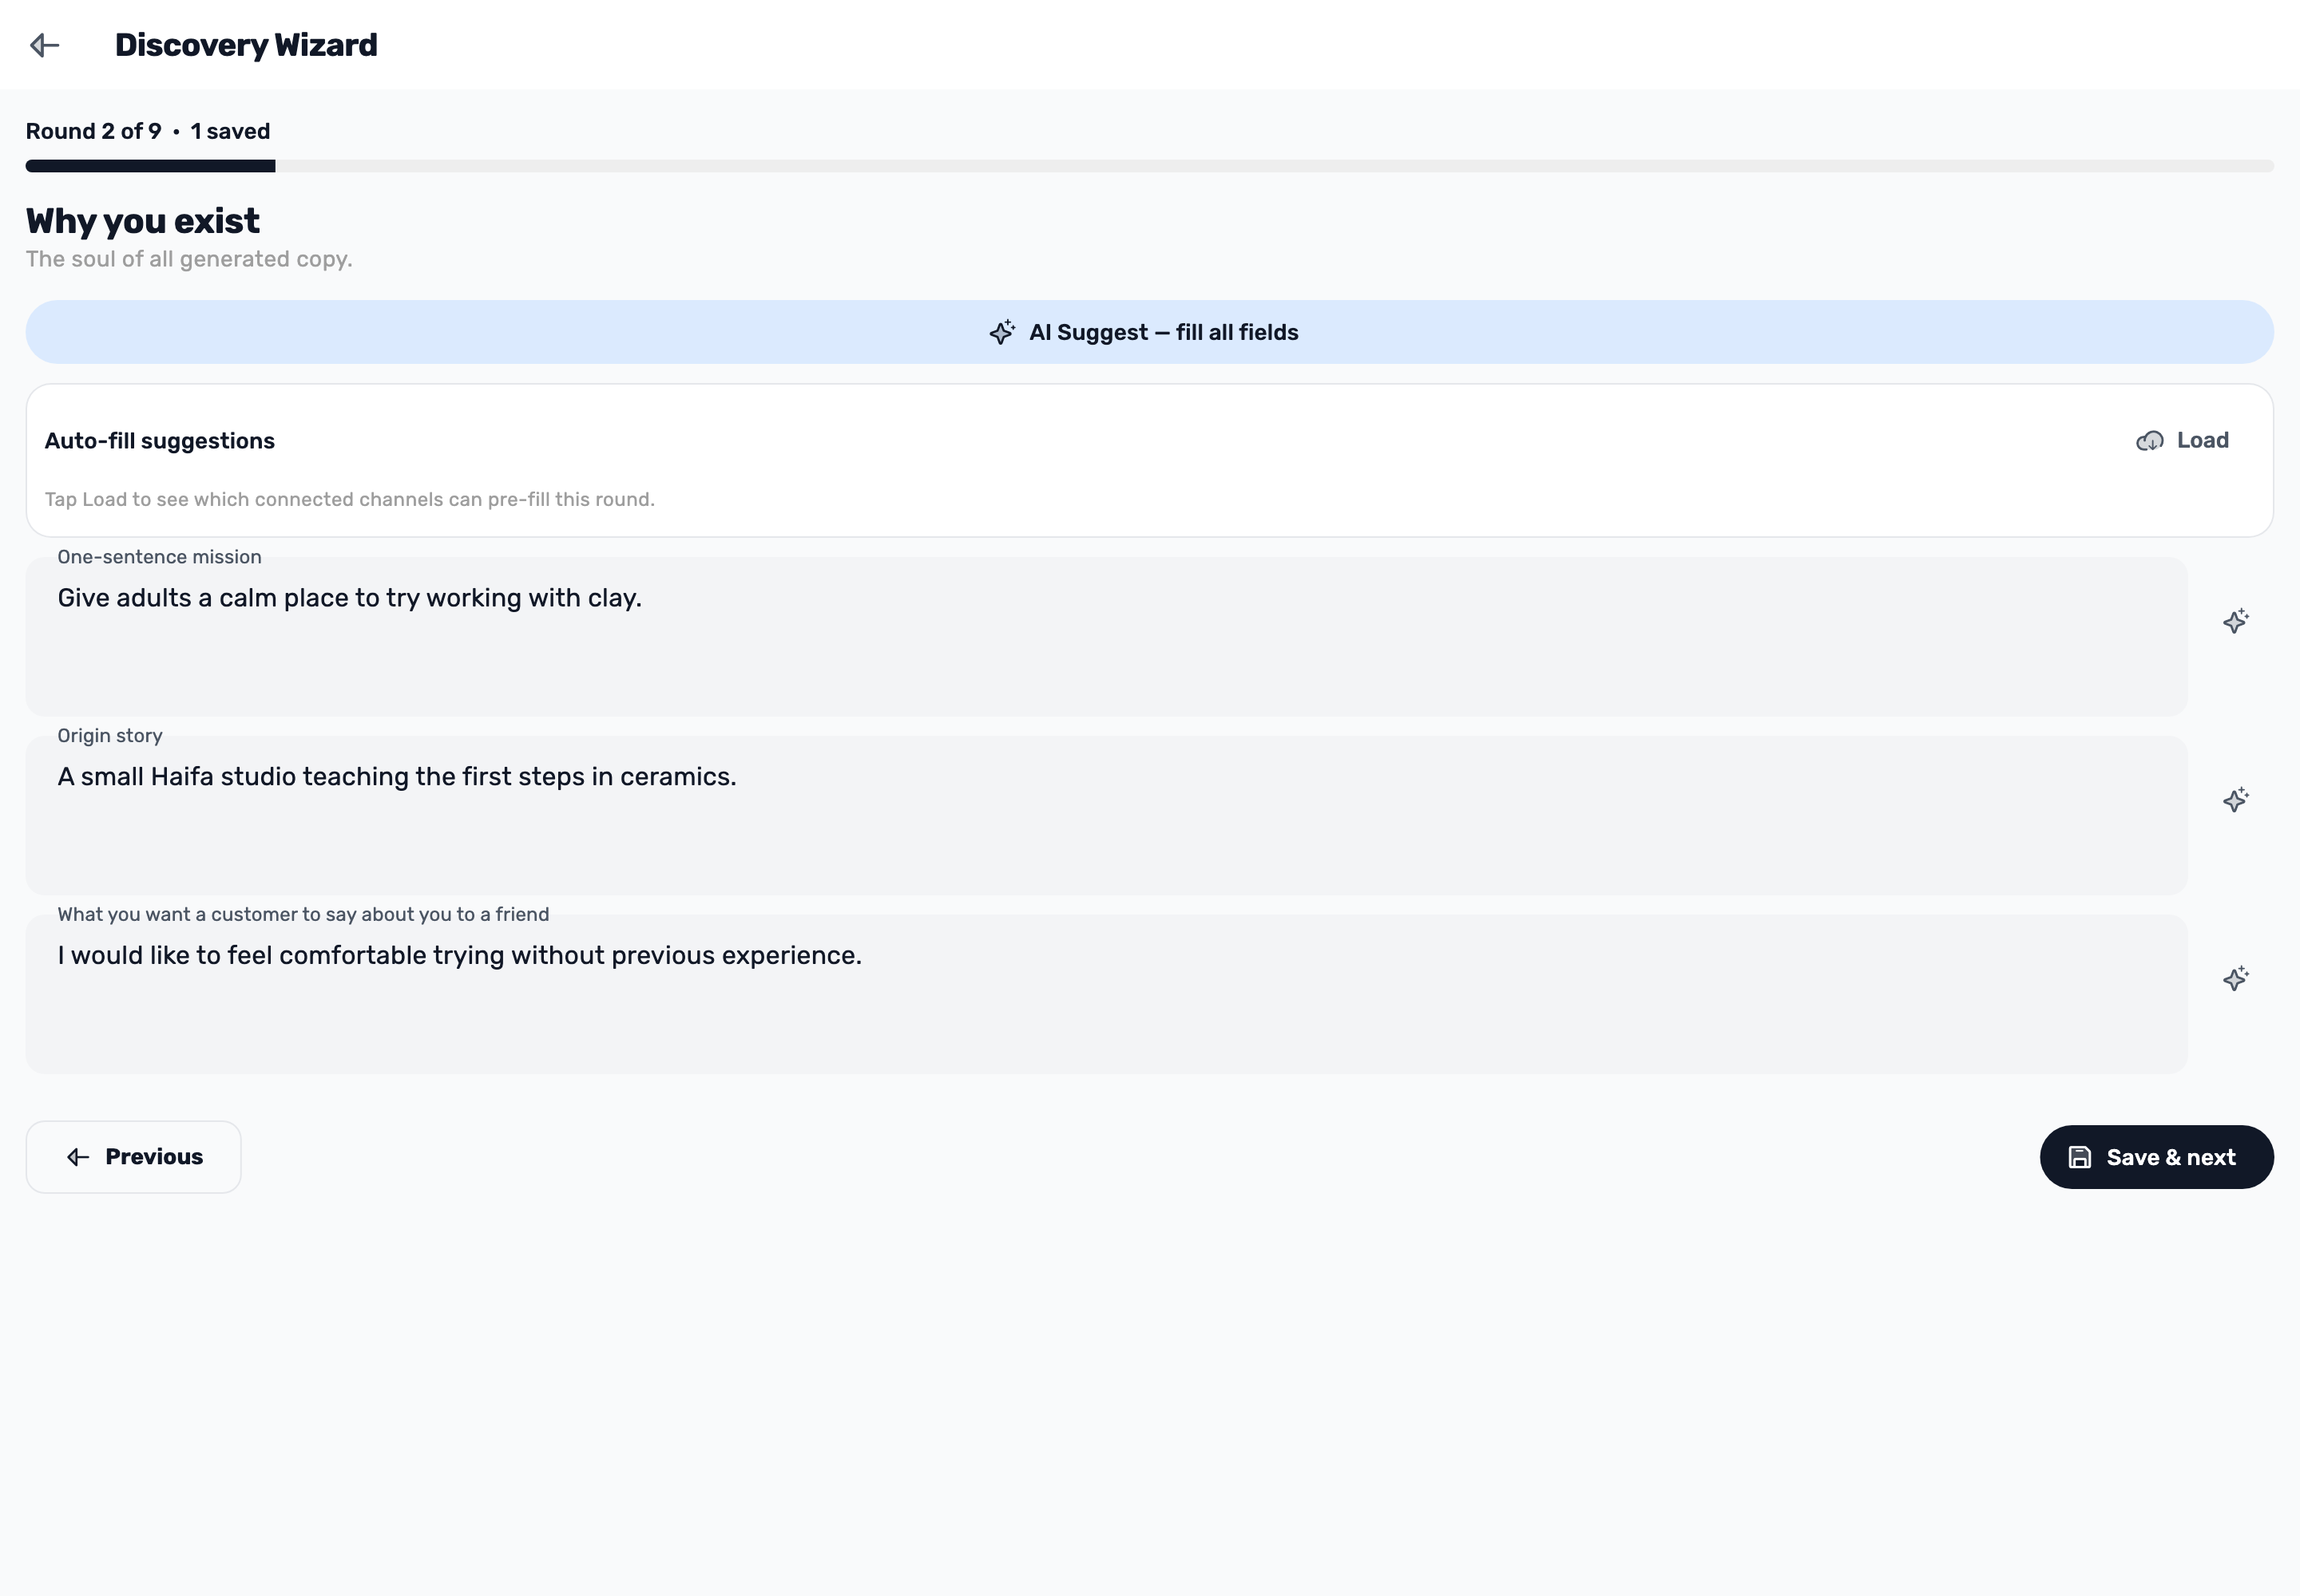Viewport: 2300px width, 1596px height.
Task: Click the Discovery Wizard title
Action: (x=246, y=45)
